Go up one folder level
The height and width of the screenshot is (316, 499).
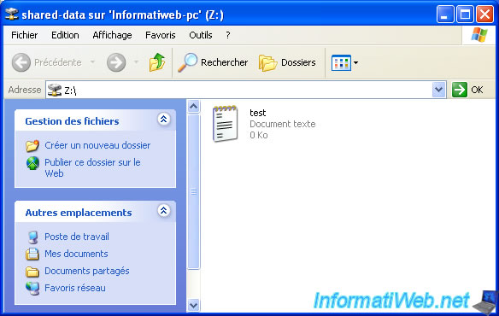[157, 62]
